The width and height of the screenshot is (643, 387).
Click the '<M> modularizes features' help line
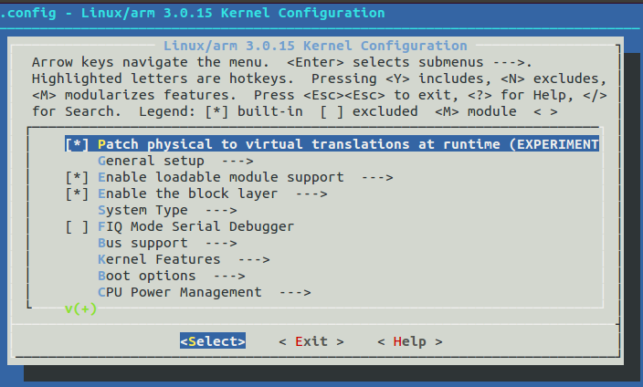319,95
